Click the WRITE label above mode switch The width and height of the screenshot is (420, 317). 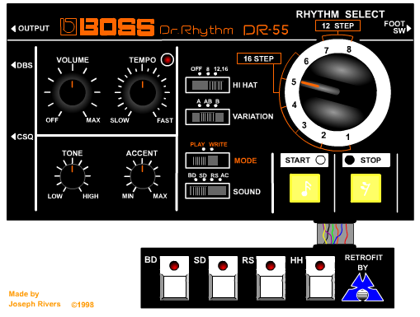click(x=218, y=144)
